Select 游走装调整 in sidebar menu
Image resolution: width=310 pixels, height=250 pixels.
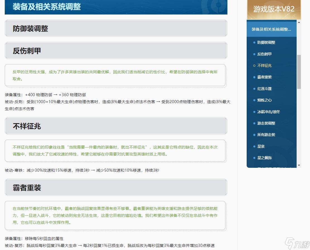tap(266, 123)
